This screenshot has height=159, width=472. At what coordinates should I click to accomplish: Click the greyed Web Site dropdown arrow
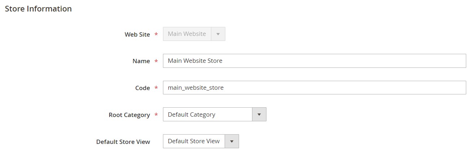coord(218,34)
